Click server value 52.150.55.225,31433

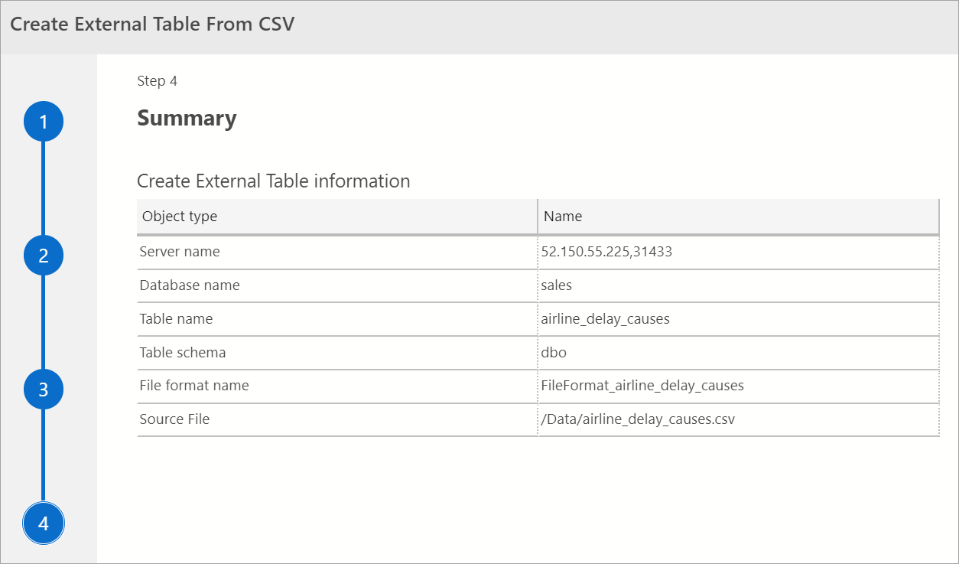tap(606, 252)
